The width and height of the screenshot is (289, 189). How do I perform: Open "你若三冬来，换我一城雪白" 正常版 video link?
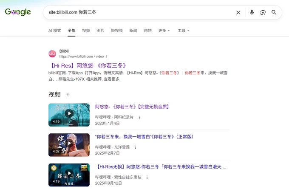tap(144, 137)
